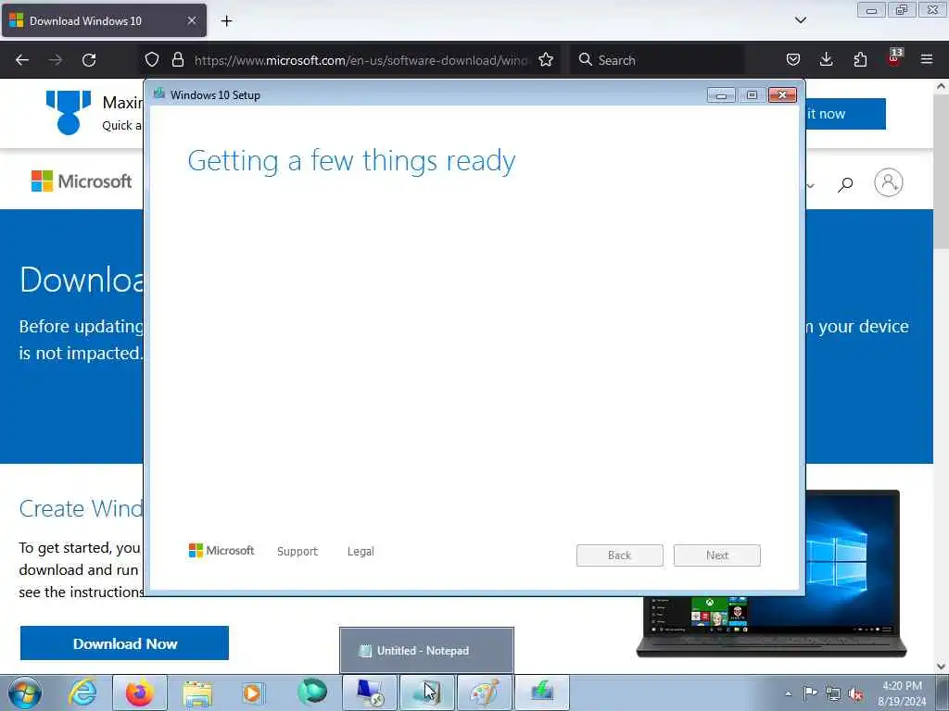Bookmark this page with the star icon

pos(546,60)
